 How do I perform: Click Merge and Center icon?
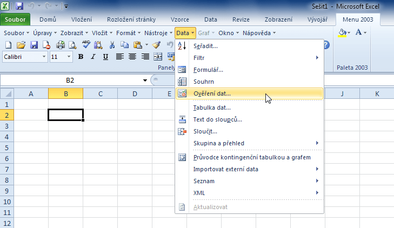158,57
